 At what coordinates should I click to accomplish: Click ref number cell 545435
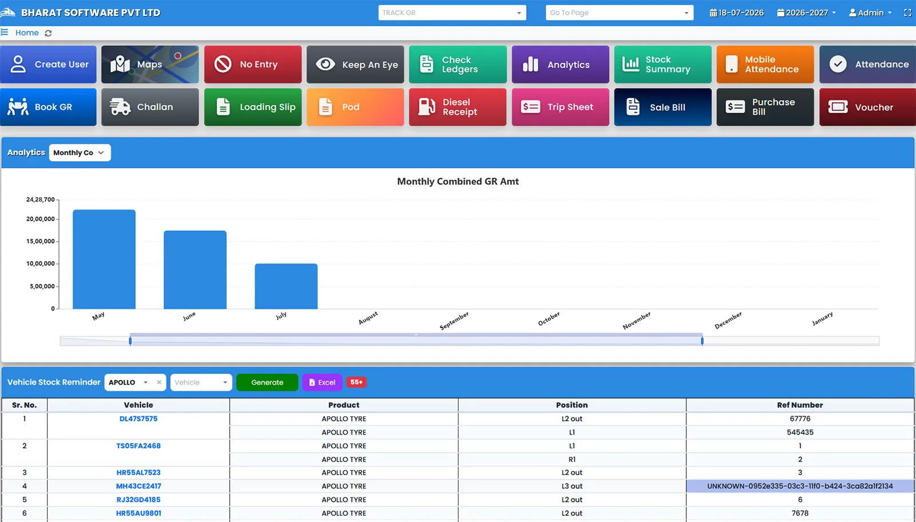pyautogui.click(x=800, y=433)
